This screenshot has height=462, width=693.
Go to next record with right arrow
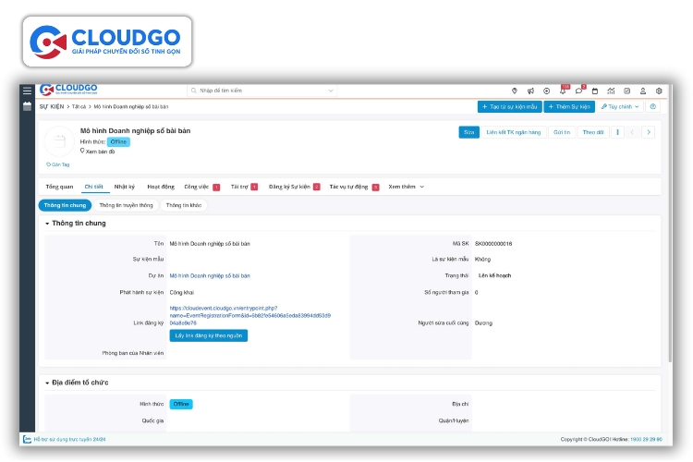(649, 132)
